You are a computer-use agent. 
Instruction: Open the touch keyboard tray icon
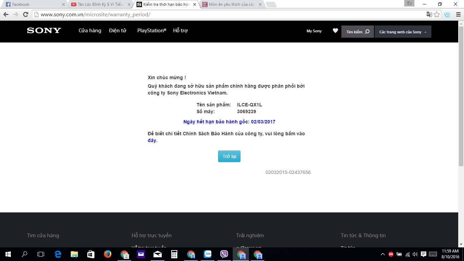(433, 254)
